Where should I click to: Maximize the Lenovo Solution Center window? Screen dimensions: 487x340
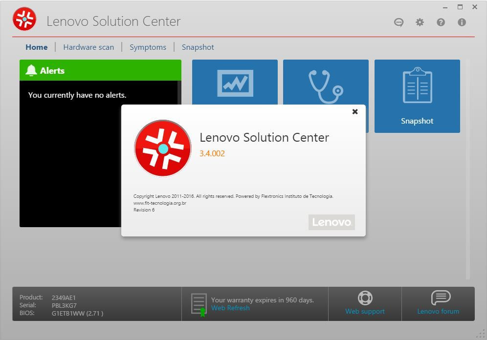[460, 7]
